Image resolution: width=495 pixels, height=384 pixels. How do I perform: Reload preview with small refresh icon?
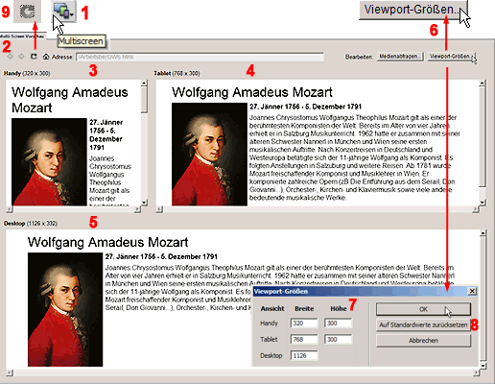point(34,57)
